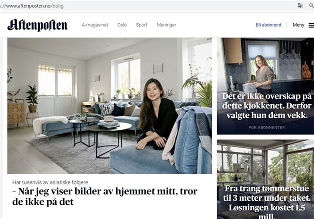Open the Meny label
The height and width of the screenshot is (219, 314).
pyautogui.click(x=298, y=25)
